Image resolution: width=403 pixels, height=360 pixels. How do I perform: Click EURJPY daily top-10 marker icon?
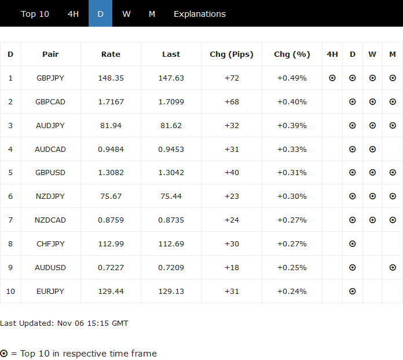coord(353,291)
